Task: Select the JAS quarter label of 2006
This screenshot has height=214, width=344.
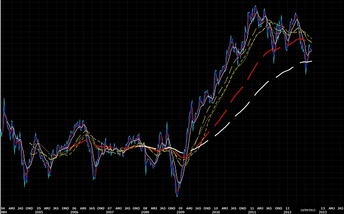Action: (x=92, y=209)
